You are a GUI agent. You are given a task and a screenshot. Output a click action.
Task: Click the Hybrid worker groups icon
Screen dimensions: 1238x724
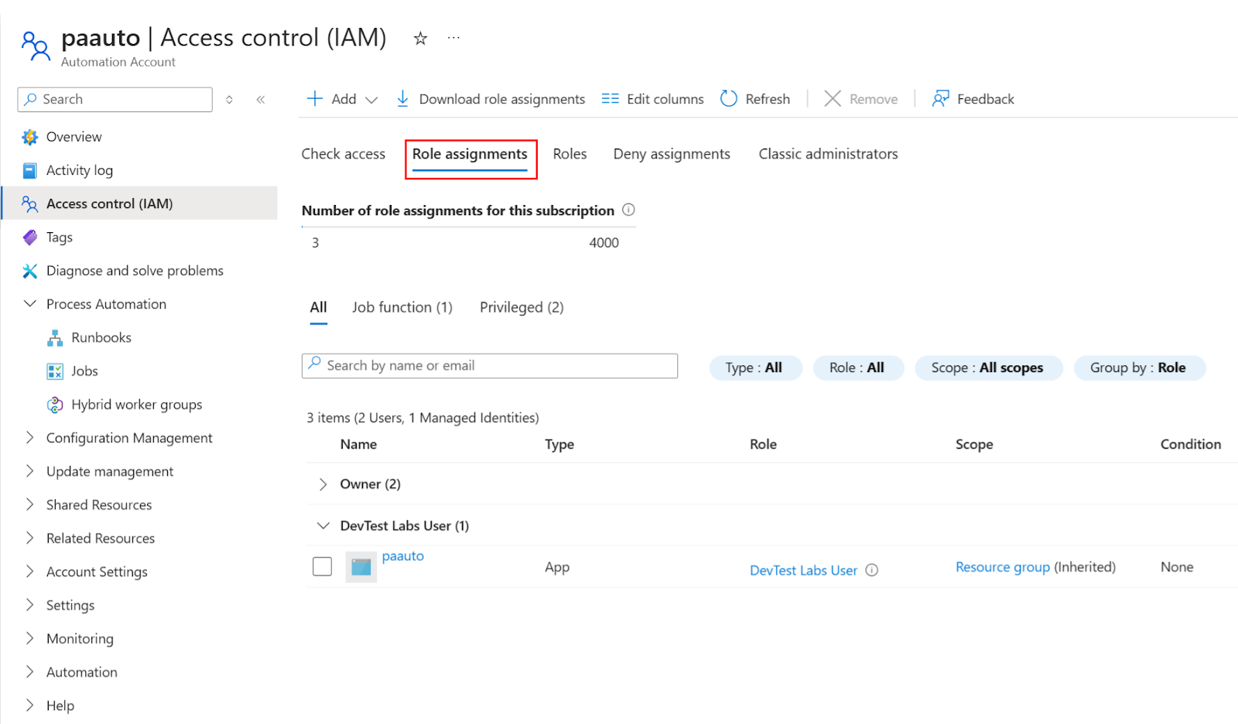[x=55, y=405]
